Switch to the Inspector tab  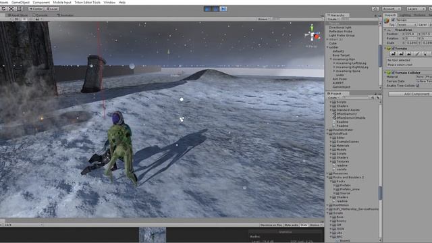(390, 15)
